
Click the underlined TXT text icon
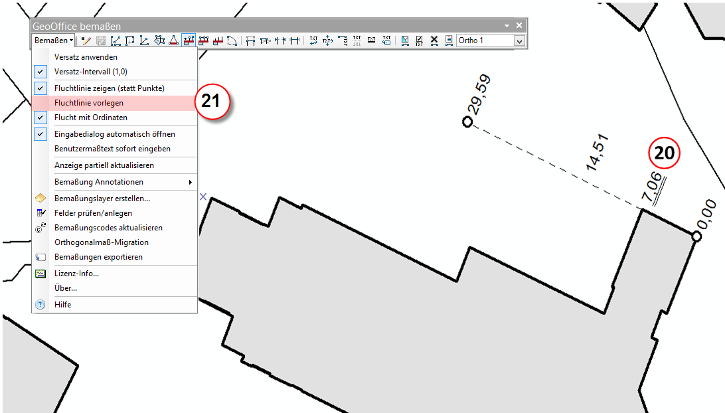(372, 41)
